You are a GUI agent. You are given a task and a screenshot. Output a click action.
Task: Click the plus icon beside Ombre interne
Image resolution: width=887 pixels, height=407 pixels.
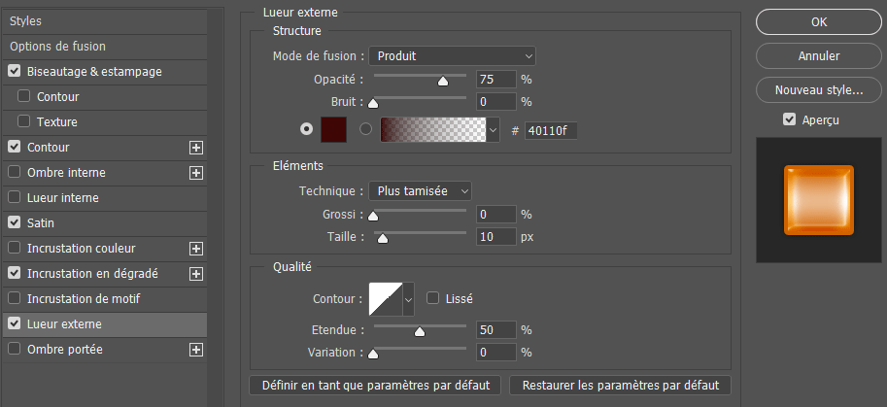pyautogui.click(x=196, y=173)
